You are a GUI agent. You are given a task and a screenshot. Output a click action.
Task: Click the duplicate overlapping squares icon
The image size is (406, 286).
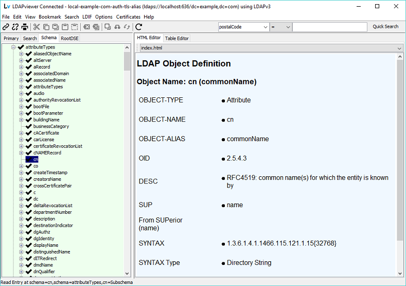pyautogui.click(x=108, y=27)
